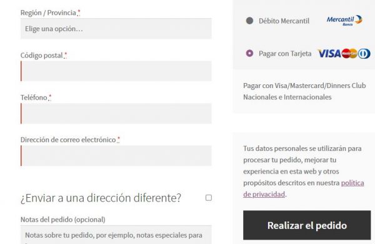This screenshot has width=375, height=244.
Task: Select the Débito Mercantil radio button
Action: tap(249, 21)
